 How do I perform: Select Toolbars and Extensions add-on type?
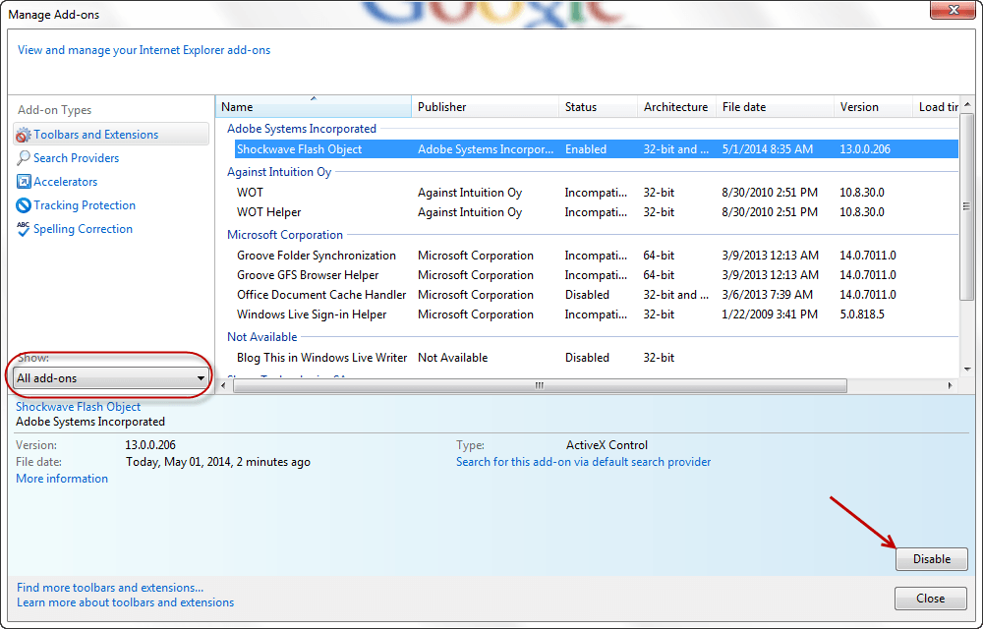click(x=111, y=134)
